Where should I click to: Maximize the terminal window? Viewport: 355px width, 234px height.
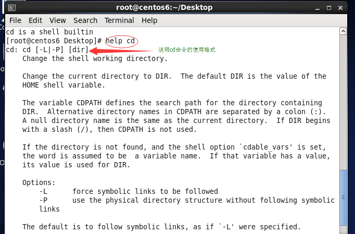[329, 8]
